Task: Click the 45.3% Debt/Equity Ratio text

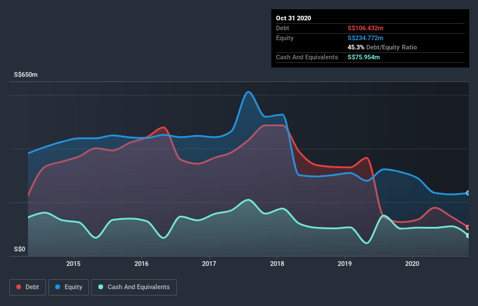Action: point(383,47)
